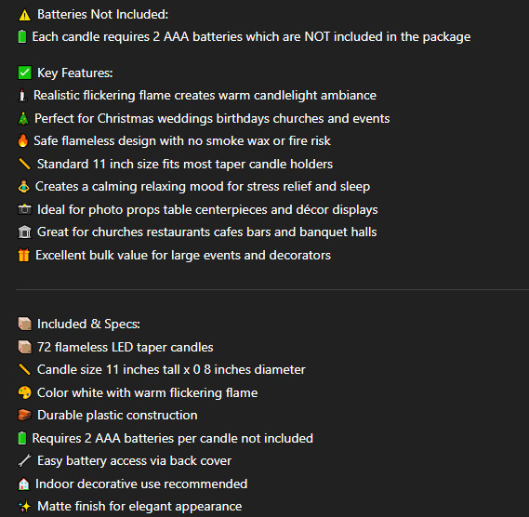Click the green checkmark beside Key Features
Screen dimensions: 529x517
[x=24, y=73]
